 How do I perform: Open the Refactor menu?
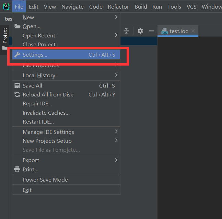[118, 7]
